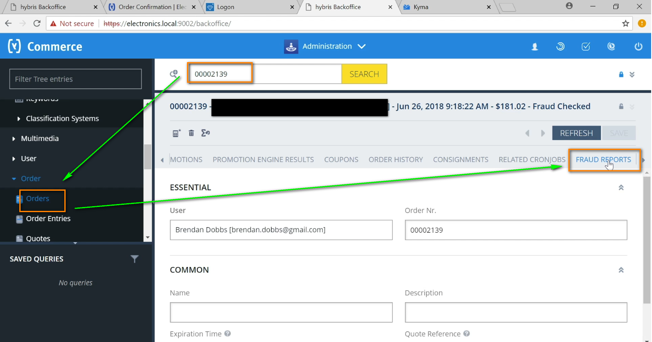Click the User field with Brendan Dobbs
652x342 pixels.
coord(281,230)
